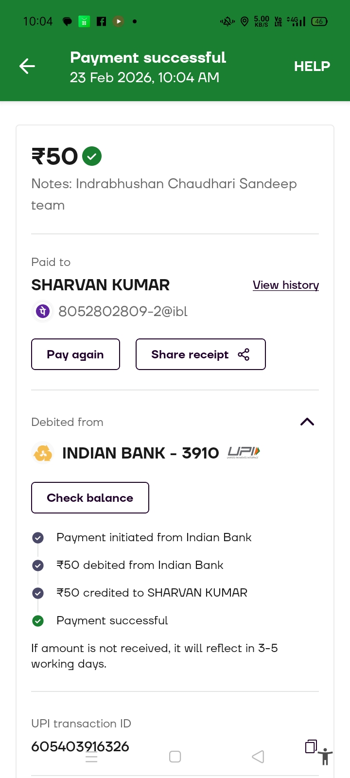Tap the ₹50 debited step checkmark
This screenshot has height=778, width=350.
click(x=38, y=566)
